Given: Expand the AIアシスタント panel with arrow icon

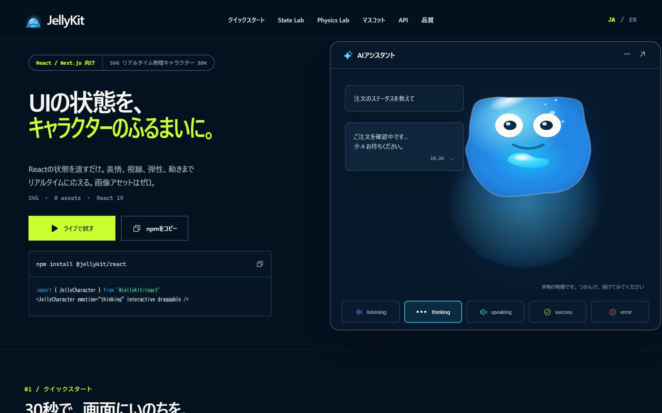Looking at the screenshot, I should (x=642, y=54).
